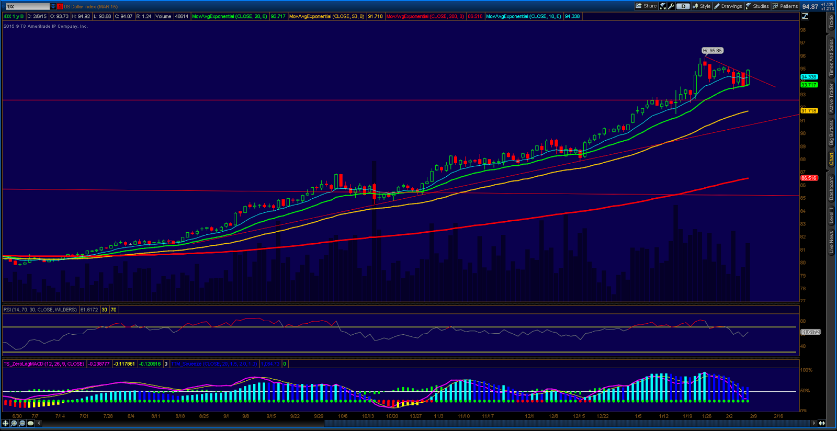Click the /DX 1 y D chart label
The image size is (837, 431).
(x=14, y=16)
